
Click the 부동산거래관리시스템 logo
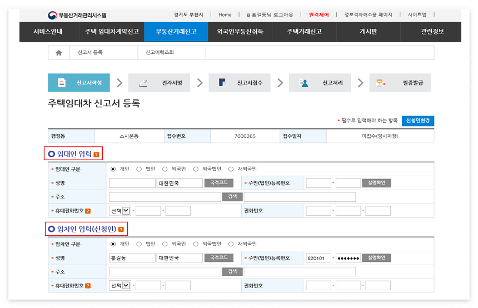point(77,15)
